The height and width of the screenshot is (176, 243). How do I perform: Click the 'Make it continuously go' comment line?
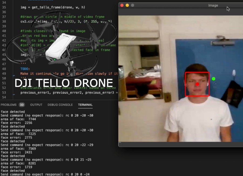click(69, 74)
